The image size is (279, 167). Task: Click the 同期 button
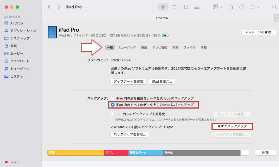[265, 153]
